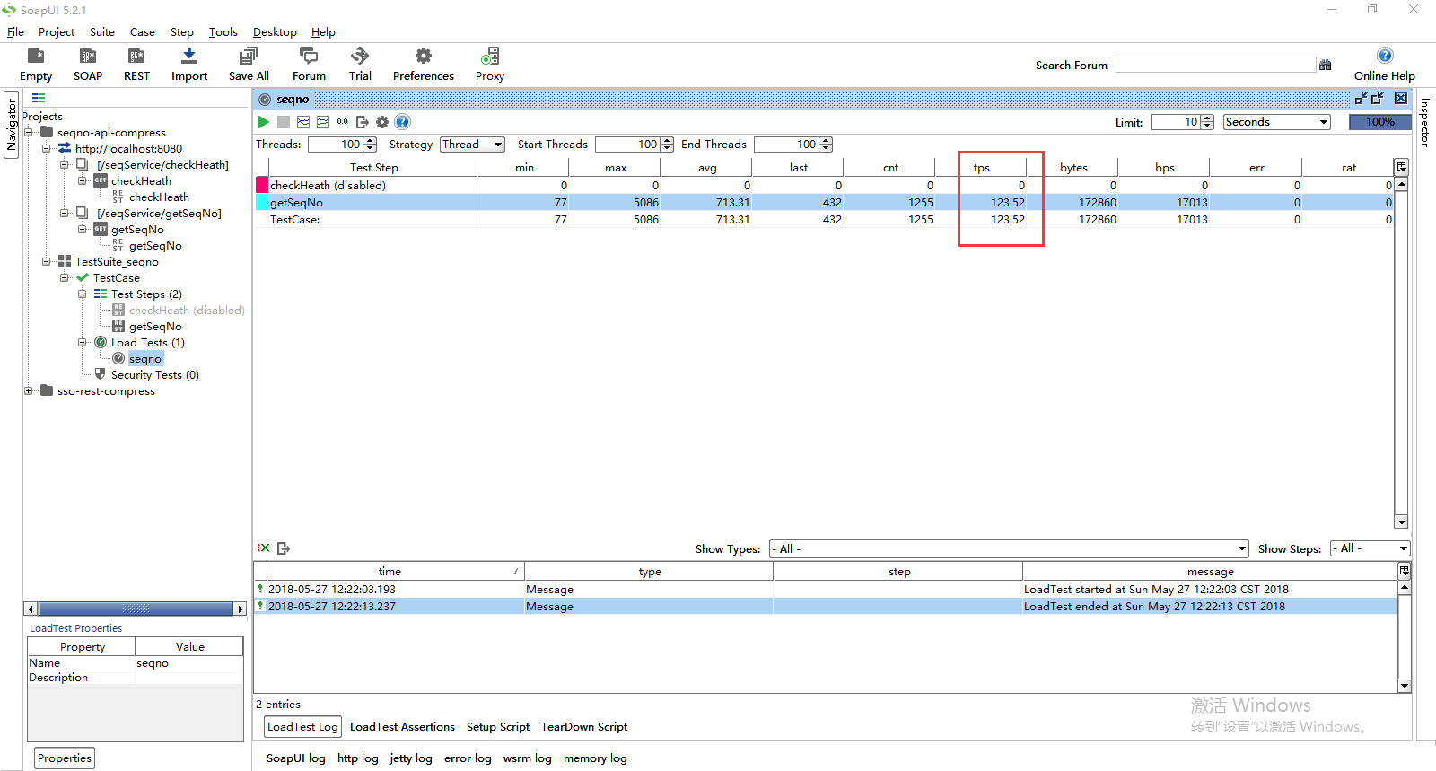
Task: Open the Navigator side tab
Action: [x=12, y=125]
